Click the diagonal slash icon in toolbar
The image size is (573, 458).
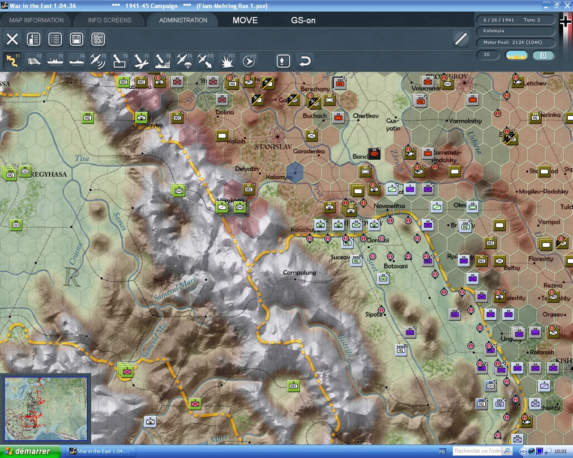click(x=461, y=39)
